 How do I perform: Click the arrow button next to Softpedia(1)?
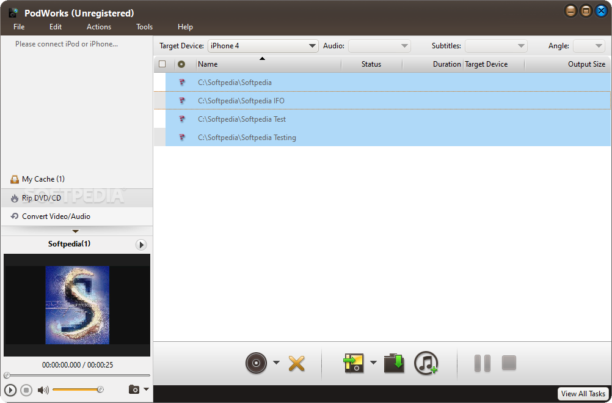(141, 245)
